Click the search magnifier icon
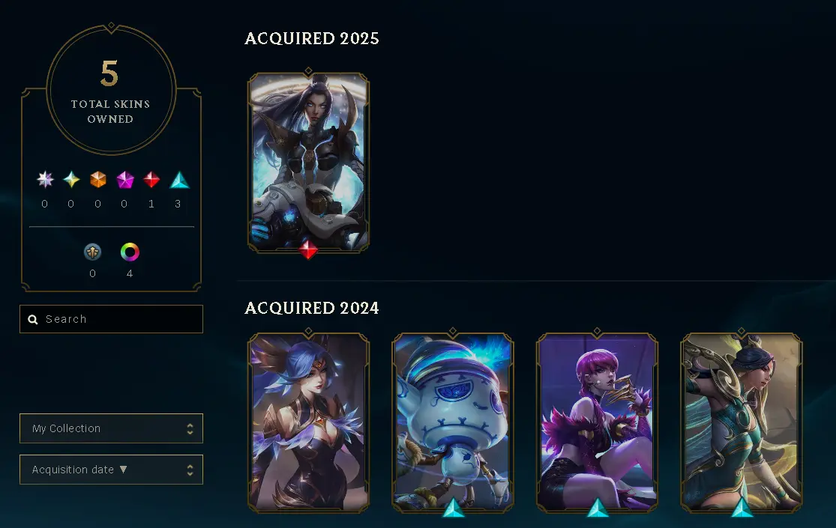836x528 pixels. (x=33, y=319)
